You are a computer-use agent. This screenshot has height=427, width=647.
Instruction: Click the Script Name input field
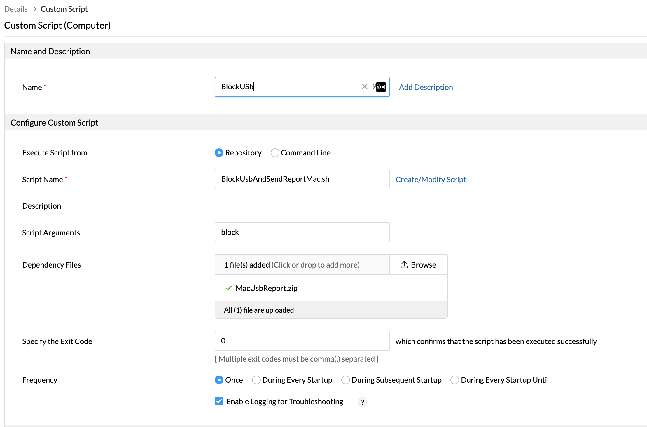[302, 179]
